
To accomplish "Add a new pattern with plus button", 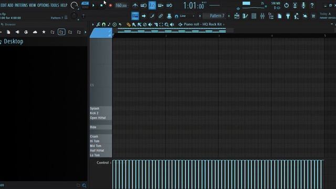I will pos(229,16).
